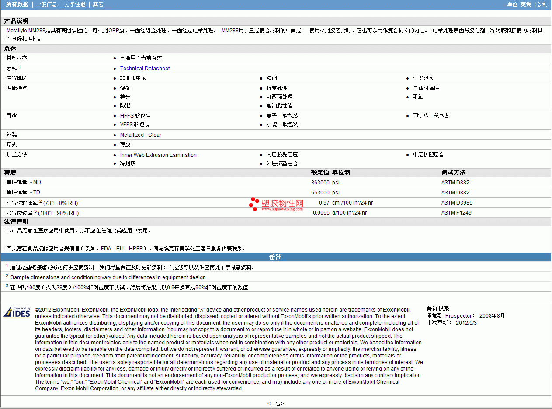This screenshot has width=552, height=409.
Task: Click the 中层挤塑层合 method item
Action: coord(428,155)
